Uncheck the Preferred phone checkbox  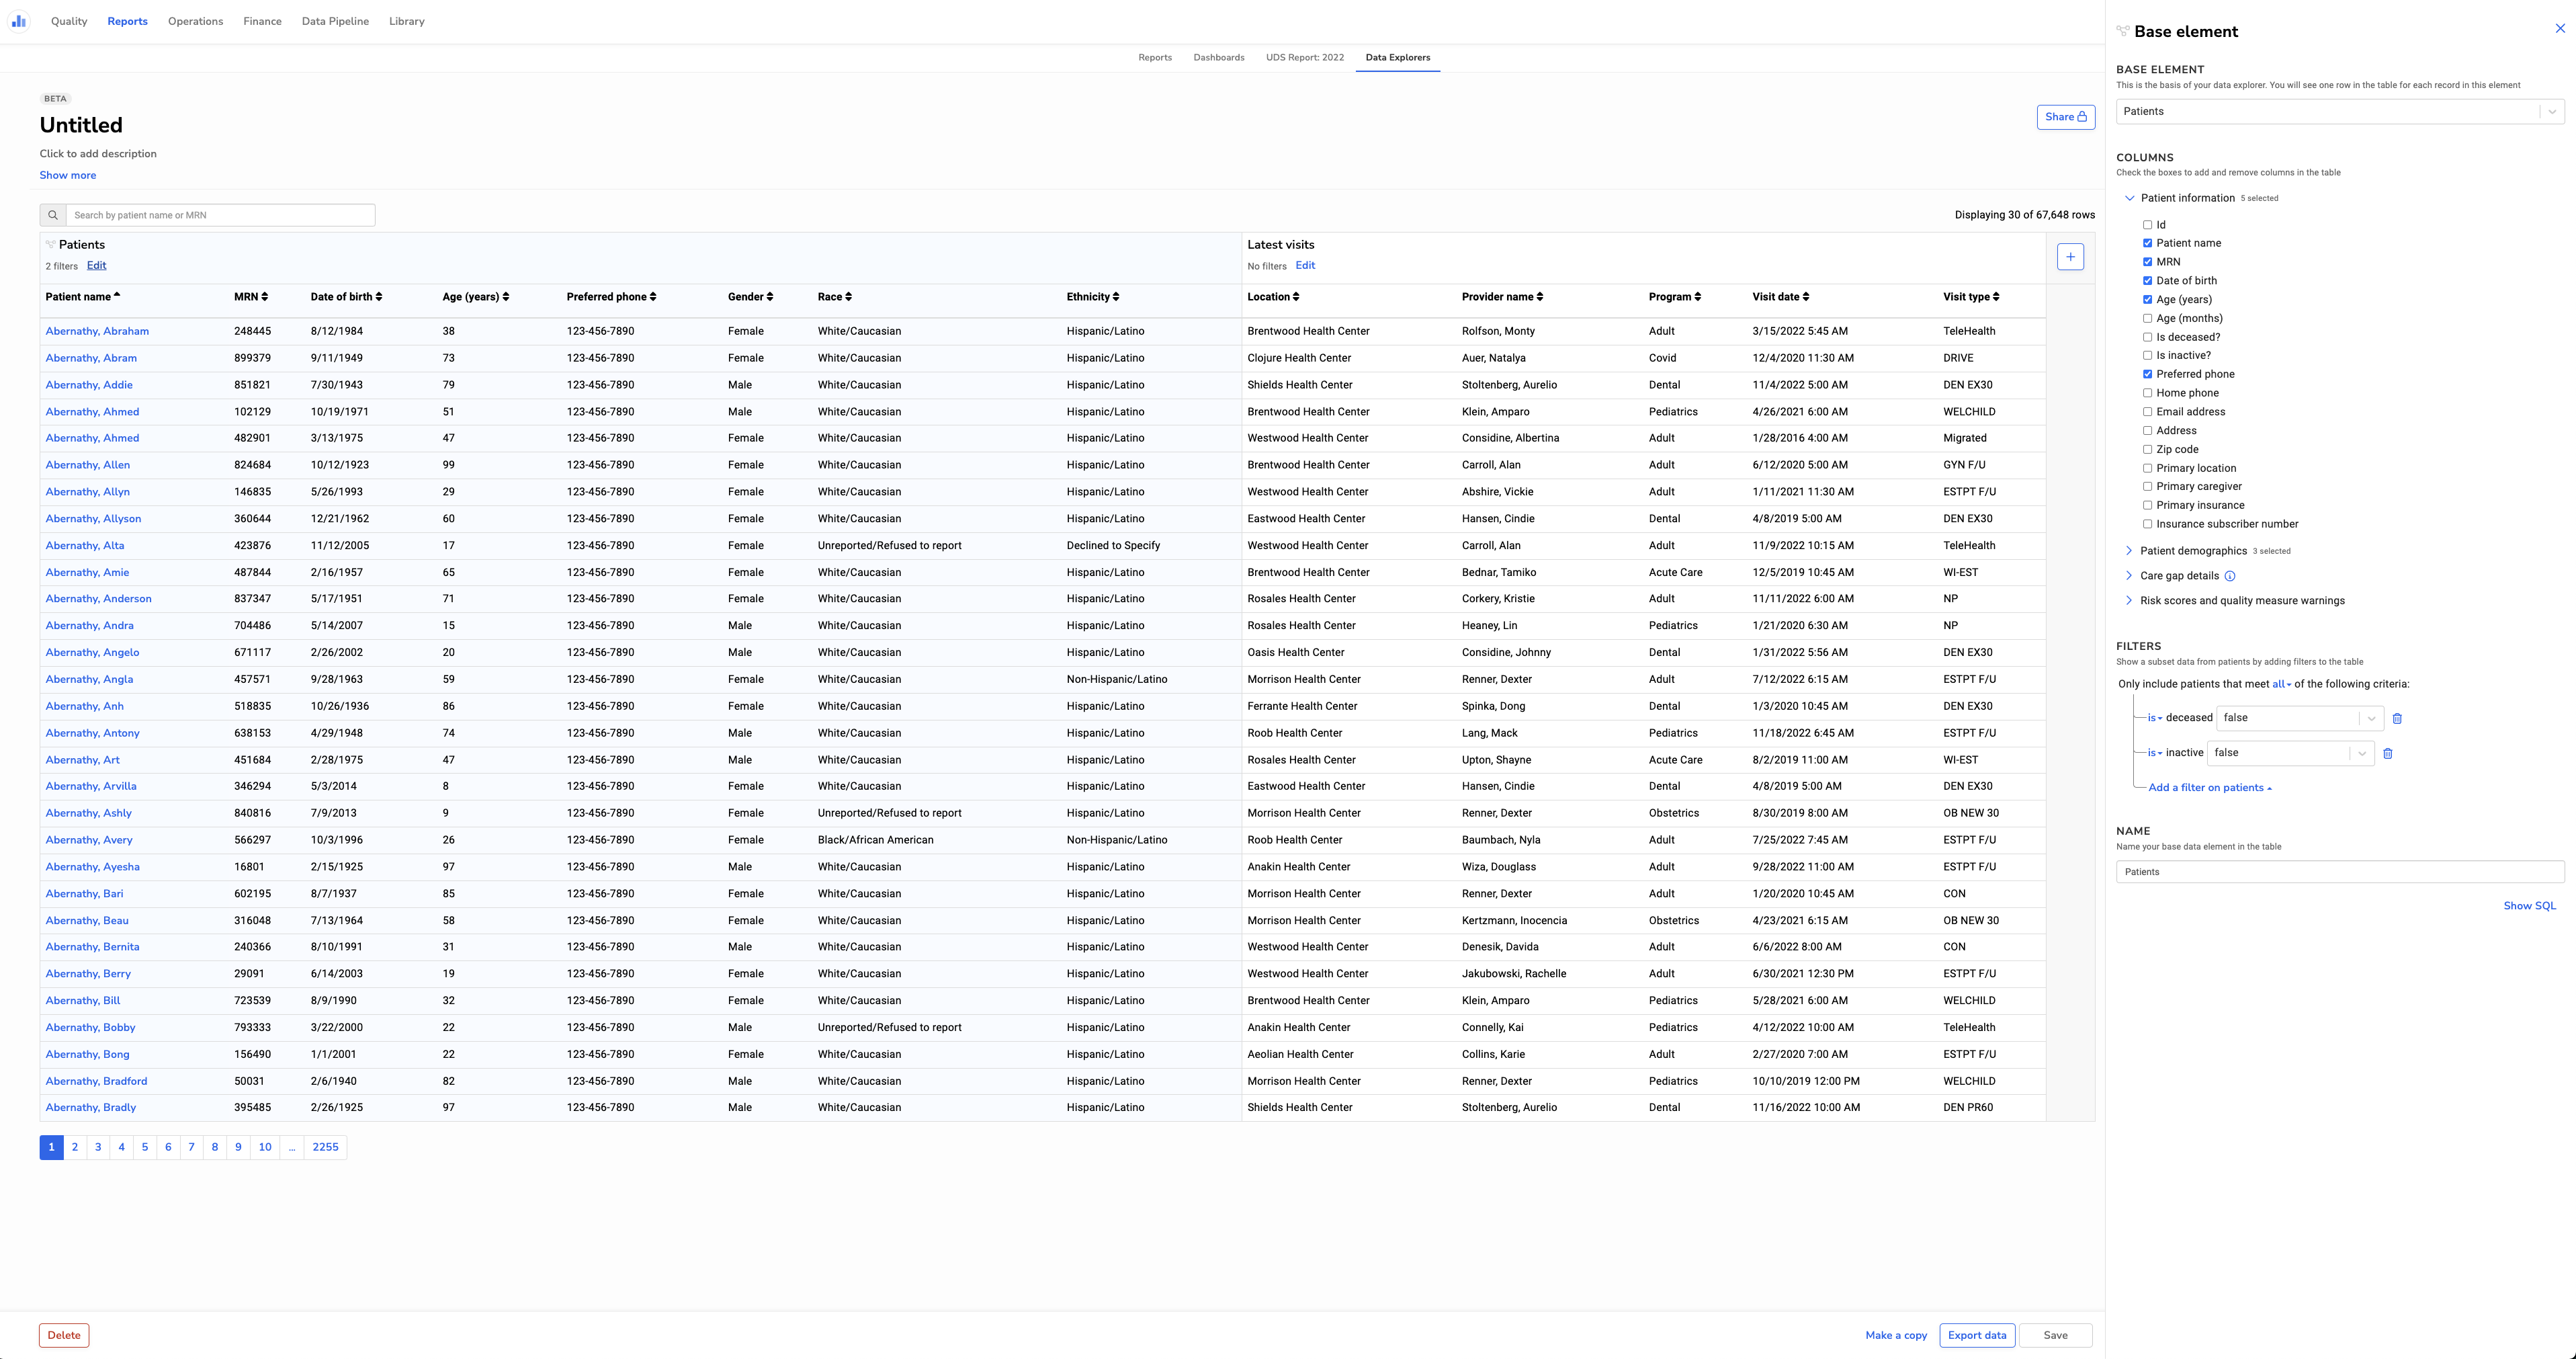pos(2147,374)
